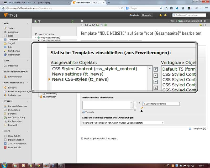Image resolution: width=210 pixels, height=168 pixels.
Task: Open the Erweiterungsmanager module
Action: click(19, 91)
